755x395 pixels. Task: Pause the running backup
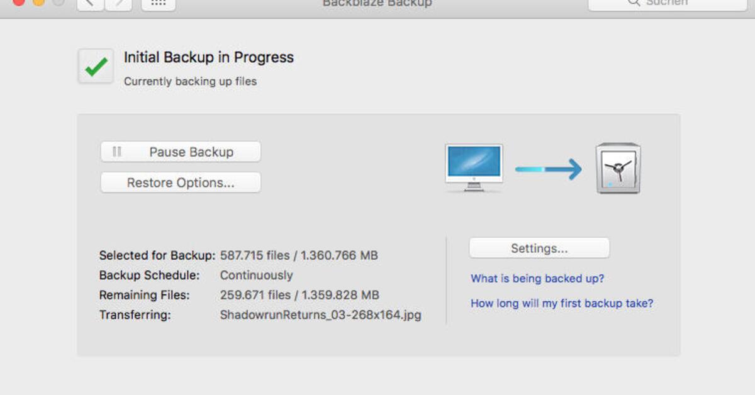[x=180, y=152]
